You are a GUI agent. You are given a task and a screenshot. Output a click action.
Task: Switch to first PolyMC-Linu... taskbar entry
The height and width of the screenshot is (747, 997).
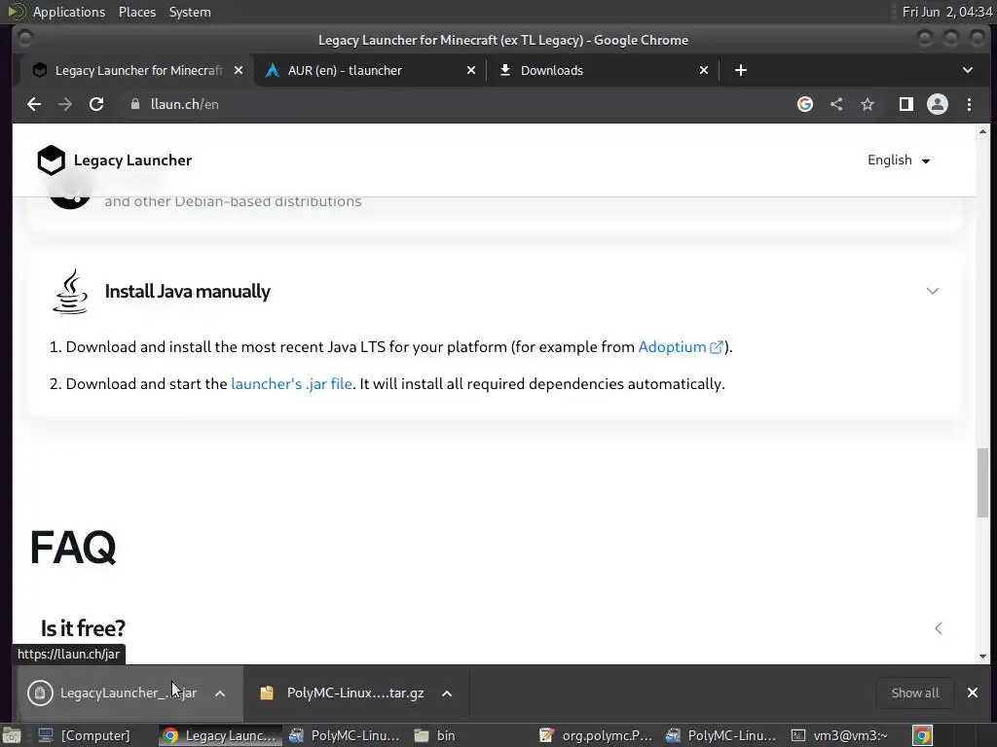pyautogui.click(x=344, y=735)
